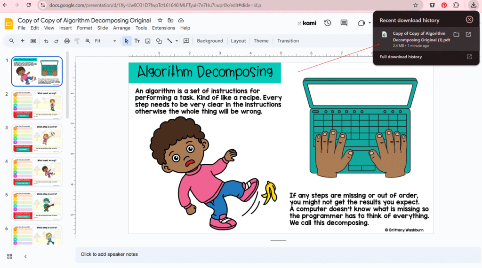This screenshot has width=482, height=268.
Task: Open the Edit menu
Action: 34,28
